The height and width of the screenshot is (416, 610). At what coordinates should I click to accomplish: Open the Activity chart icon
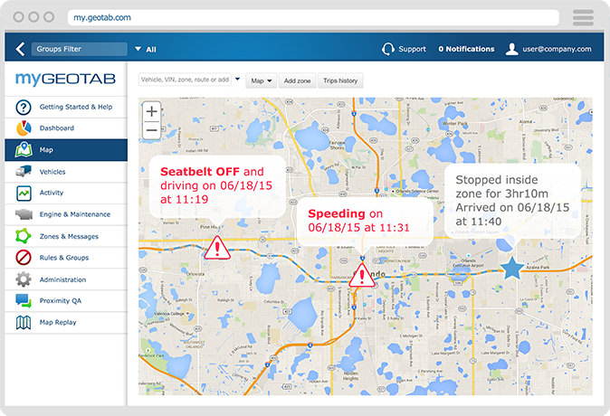point(24,193)
